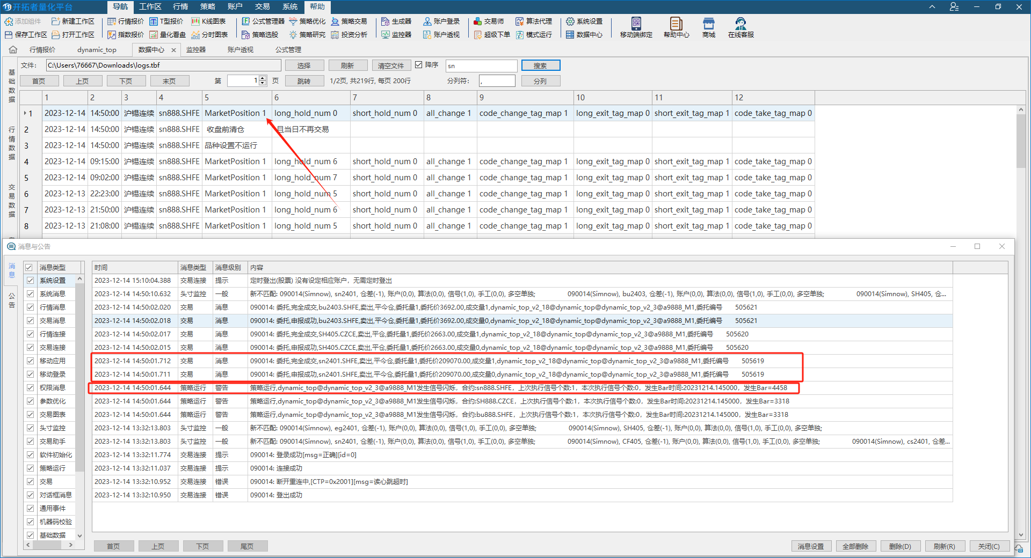Open the dynamic_top tab

coord(97,49)
